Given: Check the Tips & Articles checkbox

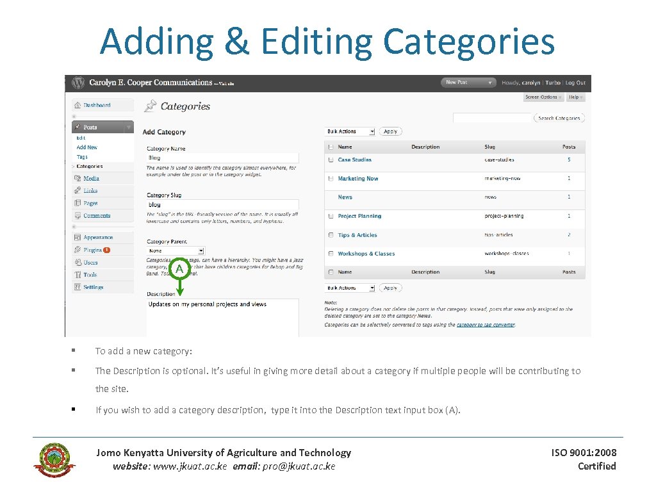Looking at the screenshot, I should 330,234.
